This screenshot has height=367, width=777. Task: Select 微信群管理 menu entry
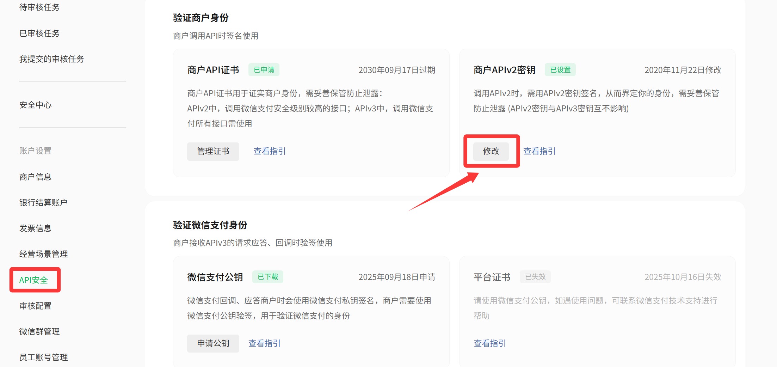click(x=39, y=332)
